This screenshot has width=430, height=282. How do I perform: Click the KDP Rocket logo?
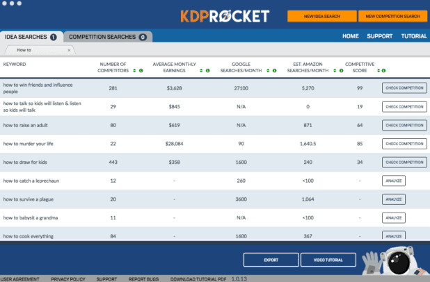(225, 16)
